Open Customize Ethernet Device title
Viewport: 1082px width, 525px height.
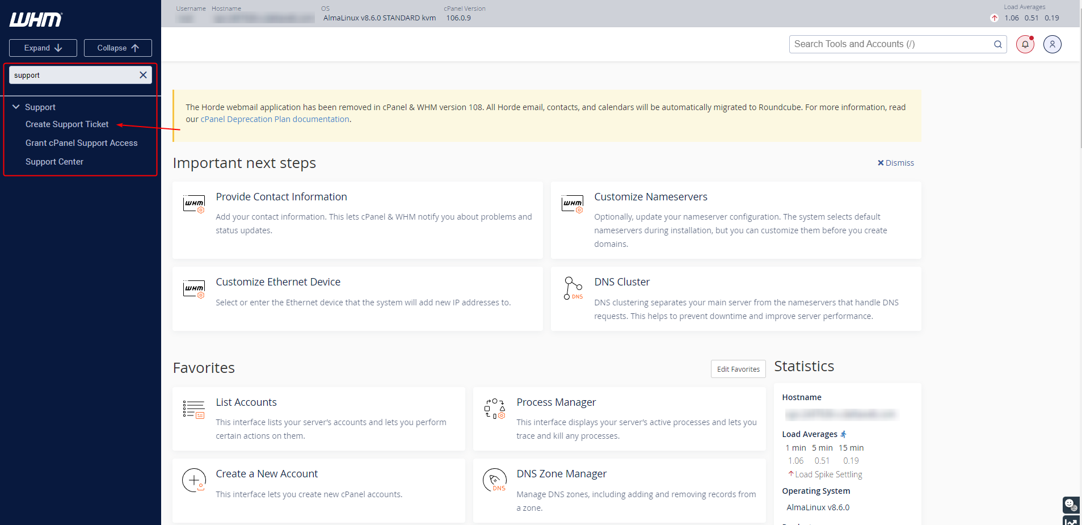278,282
